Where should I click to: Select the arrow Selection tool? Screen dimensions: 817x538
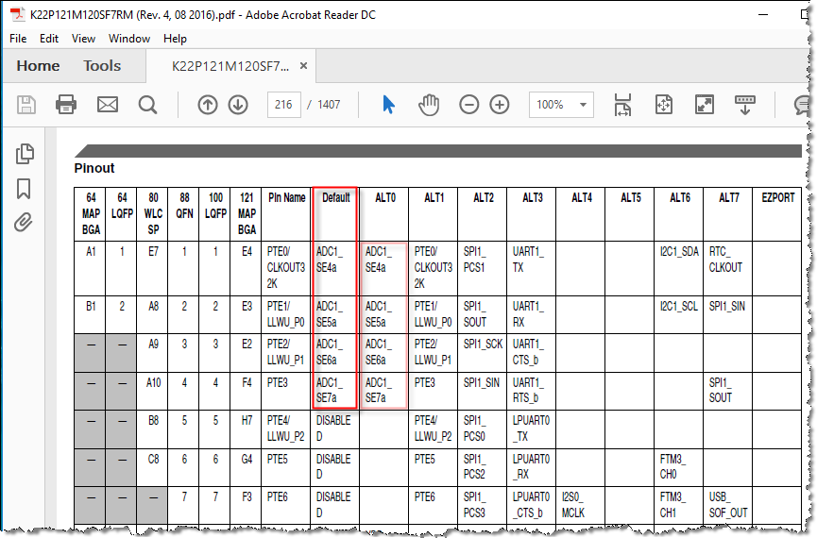388,105
